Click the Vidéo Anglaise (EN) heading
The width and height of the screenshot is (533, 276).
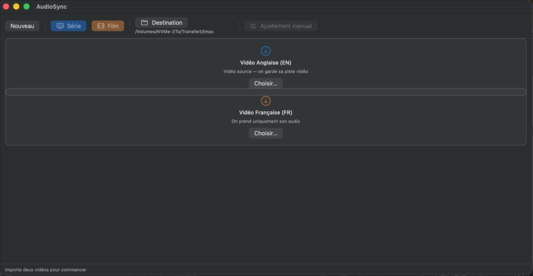tap(265, 63)
